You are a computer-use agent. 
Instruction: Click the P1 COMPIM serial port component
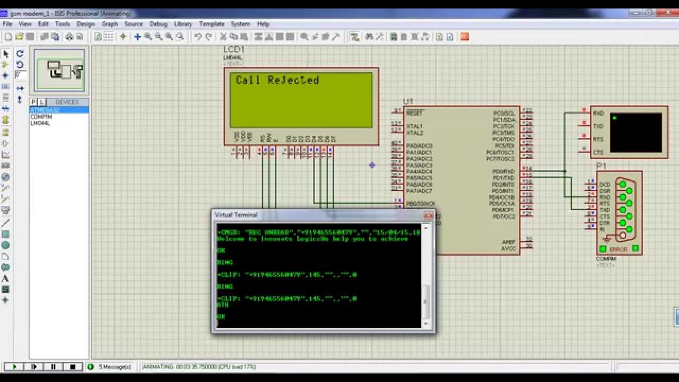(620, 212)
